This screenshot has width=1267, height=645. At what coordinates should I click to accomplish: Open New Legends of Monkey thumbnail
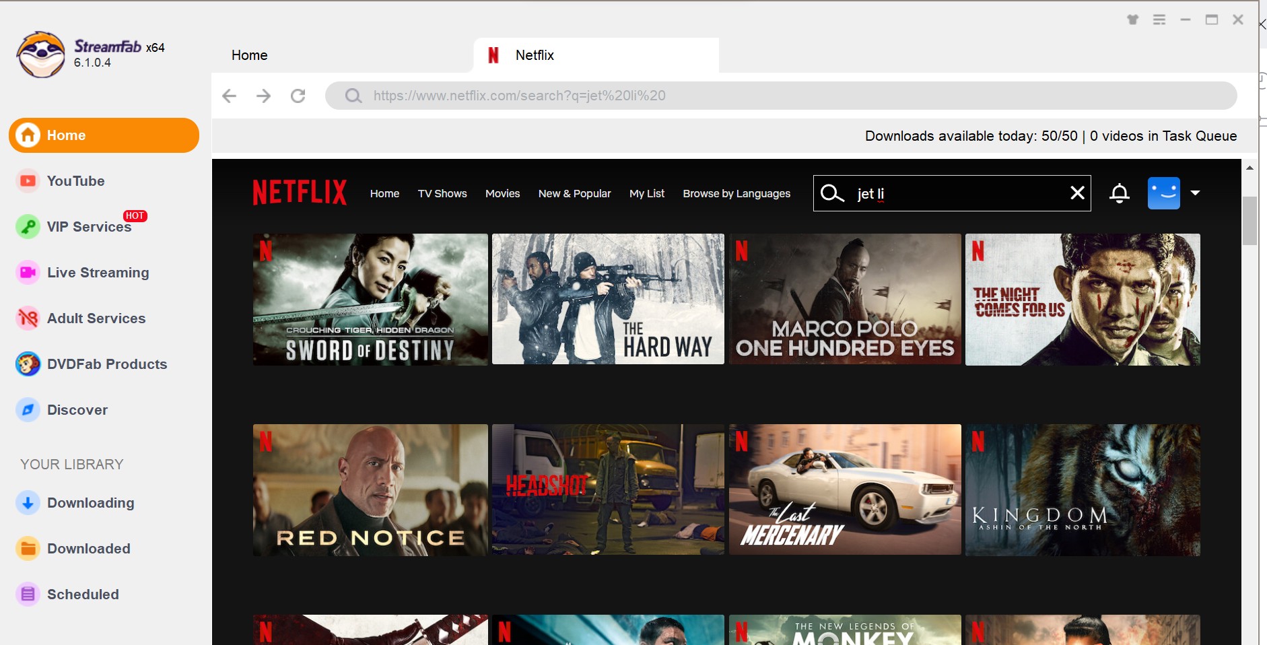click(845, 630)
